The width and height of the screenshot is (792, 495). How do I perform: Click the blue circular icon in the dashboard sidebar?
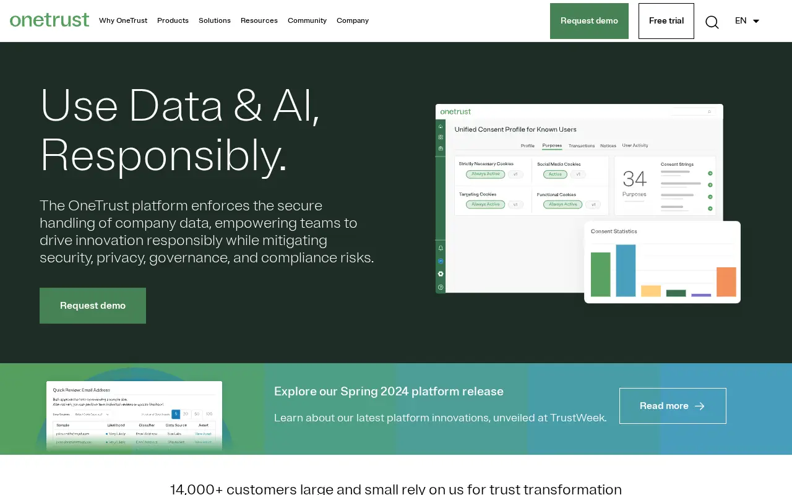click(441, 261)
